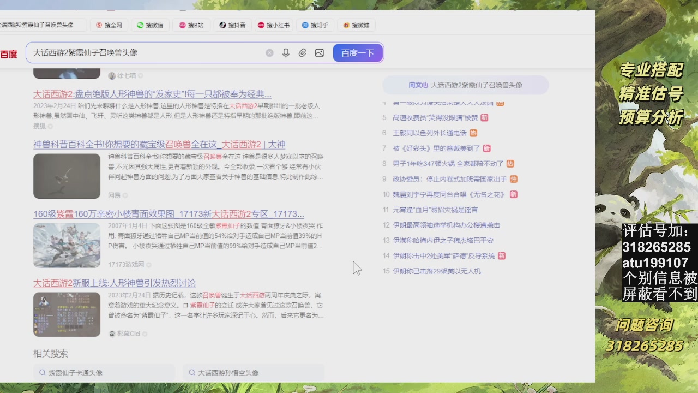The width and height of the screenshot is (698, 393).
Task: Click the microphone voice search icon
Action: pyautogui.click(x=285, y=52)
